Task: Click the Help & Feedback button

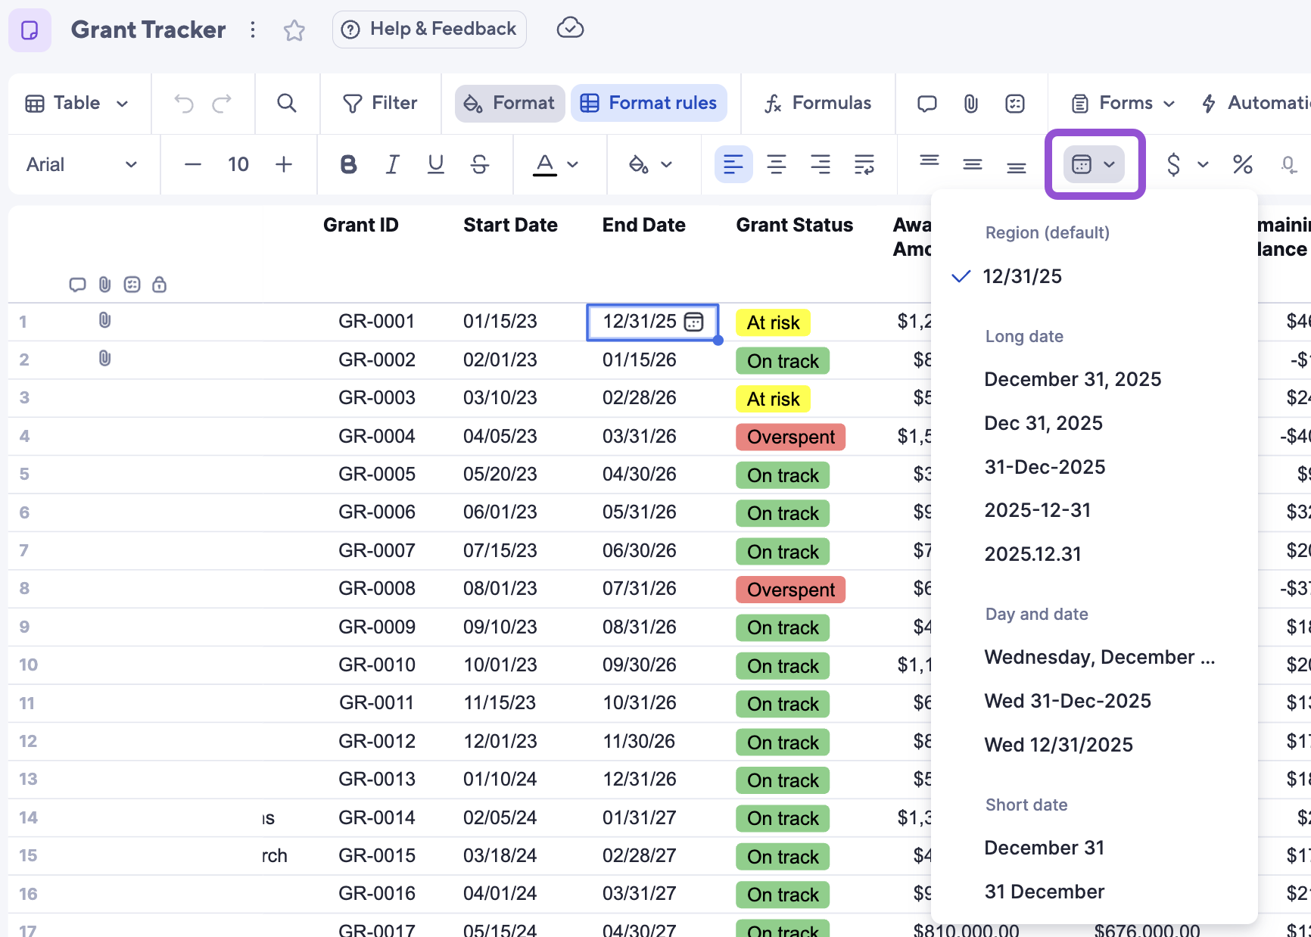Action: coord(428,29)
